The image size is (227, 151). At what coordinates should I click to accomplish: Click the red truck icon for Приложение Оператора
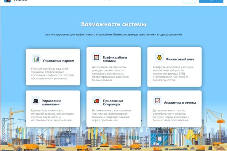[x=96, y=100]
